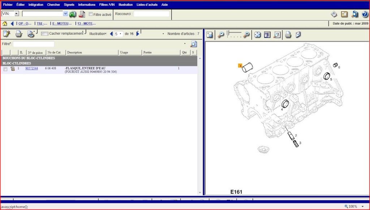Open the Chercher menu
This screenshot has width=370, height=210.
pos(53,5)
